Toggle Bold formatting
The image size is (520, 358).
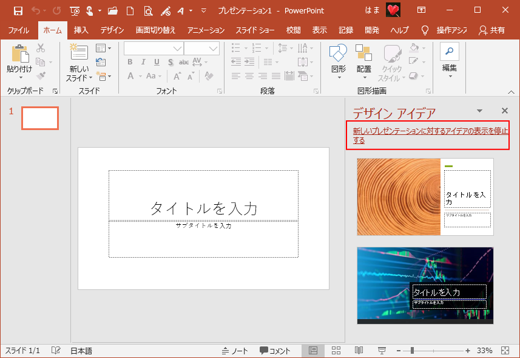click(130, 62)
